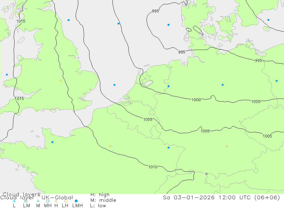Select the blue cloud marker in eastern France
This screenshot has height=208, width=284.
tap(168, 148)
